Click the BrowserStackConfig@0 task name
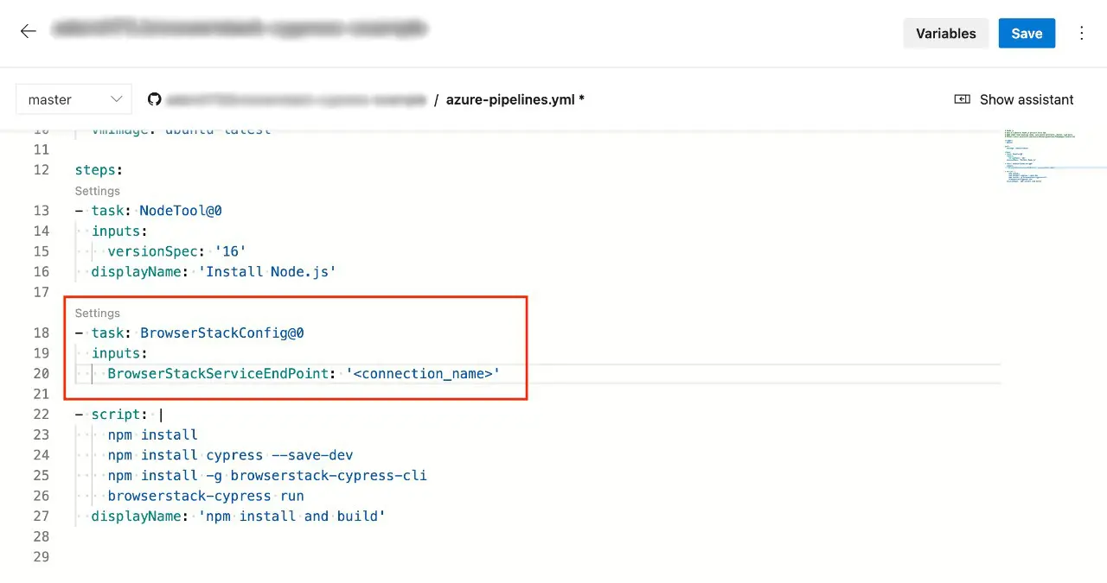Viewport: 1107px width, 583px height. 221,333
